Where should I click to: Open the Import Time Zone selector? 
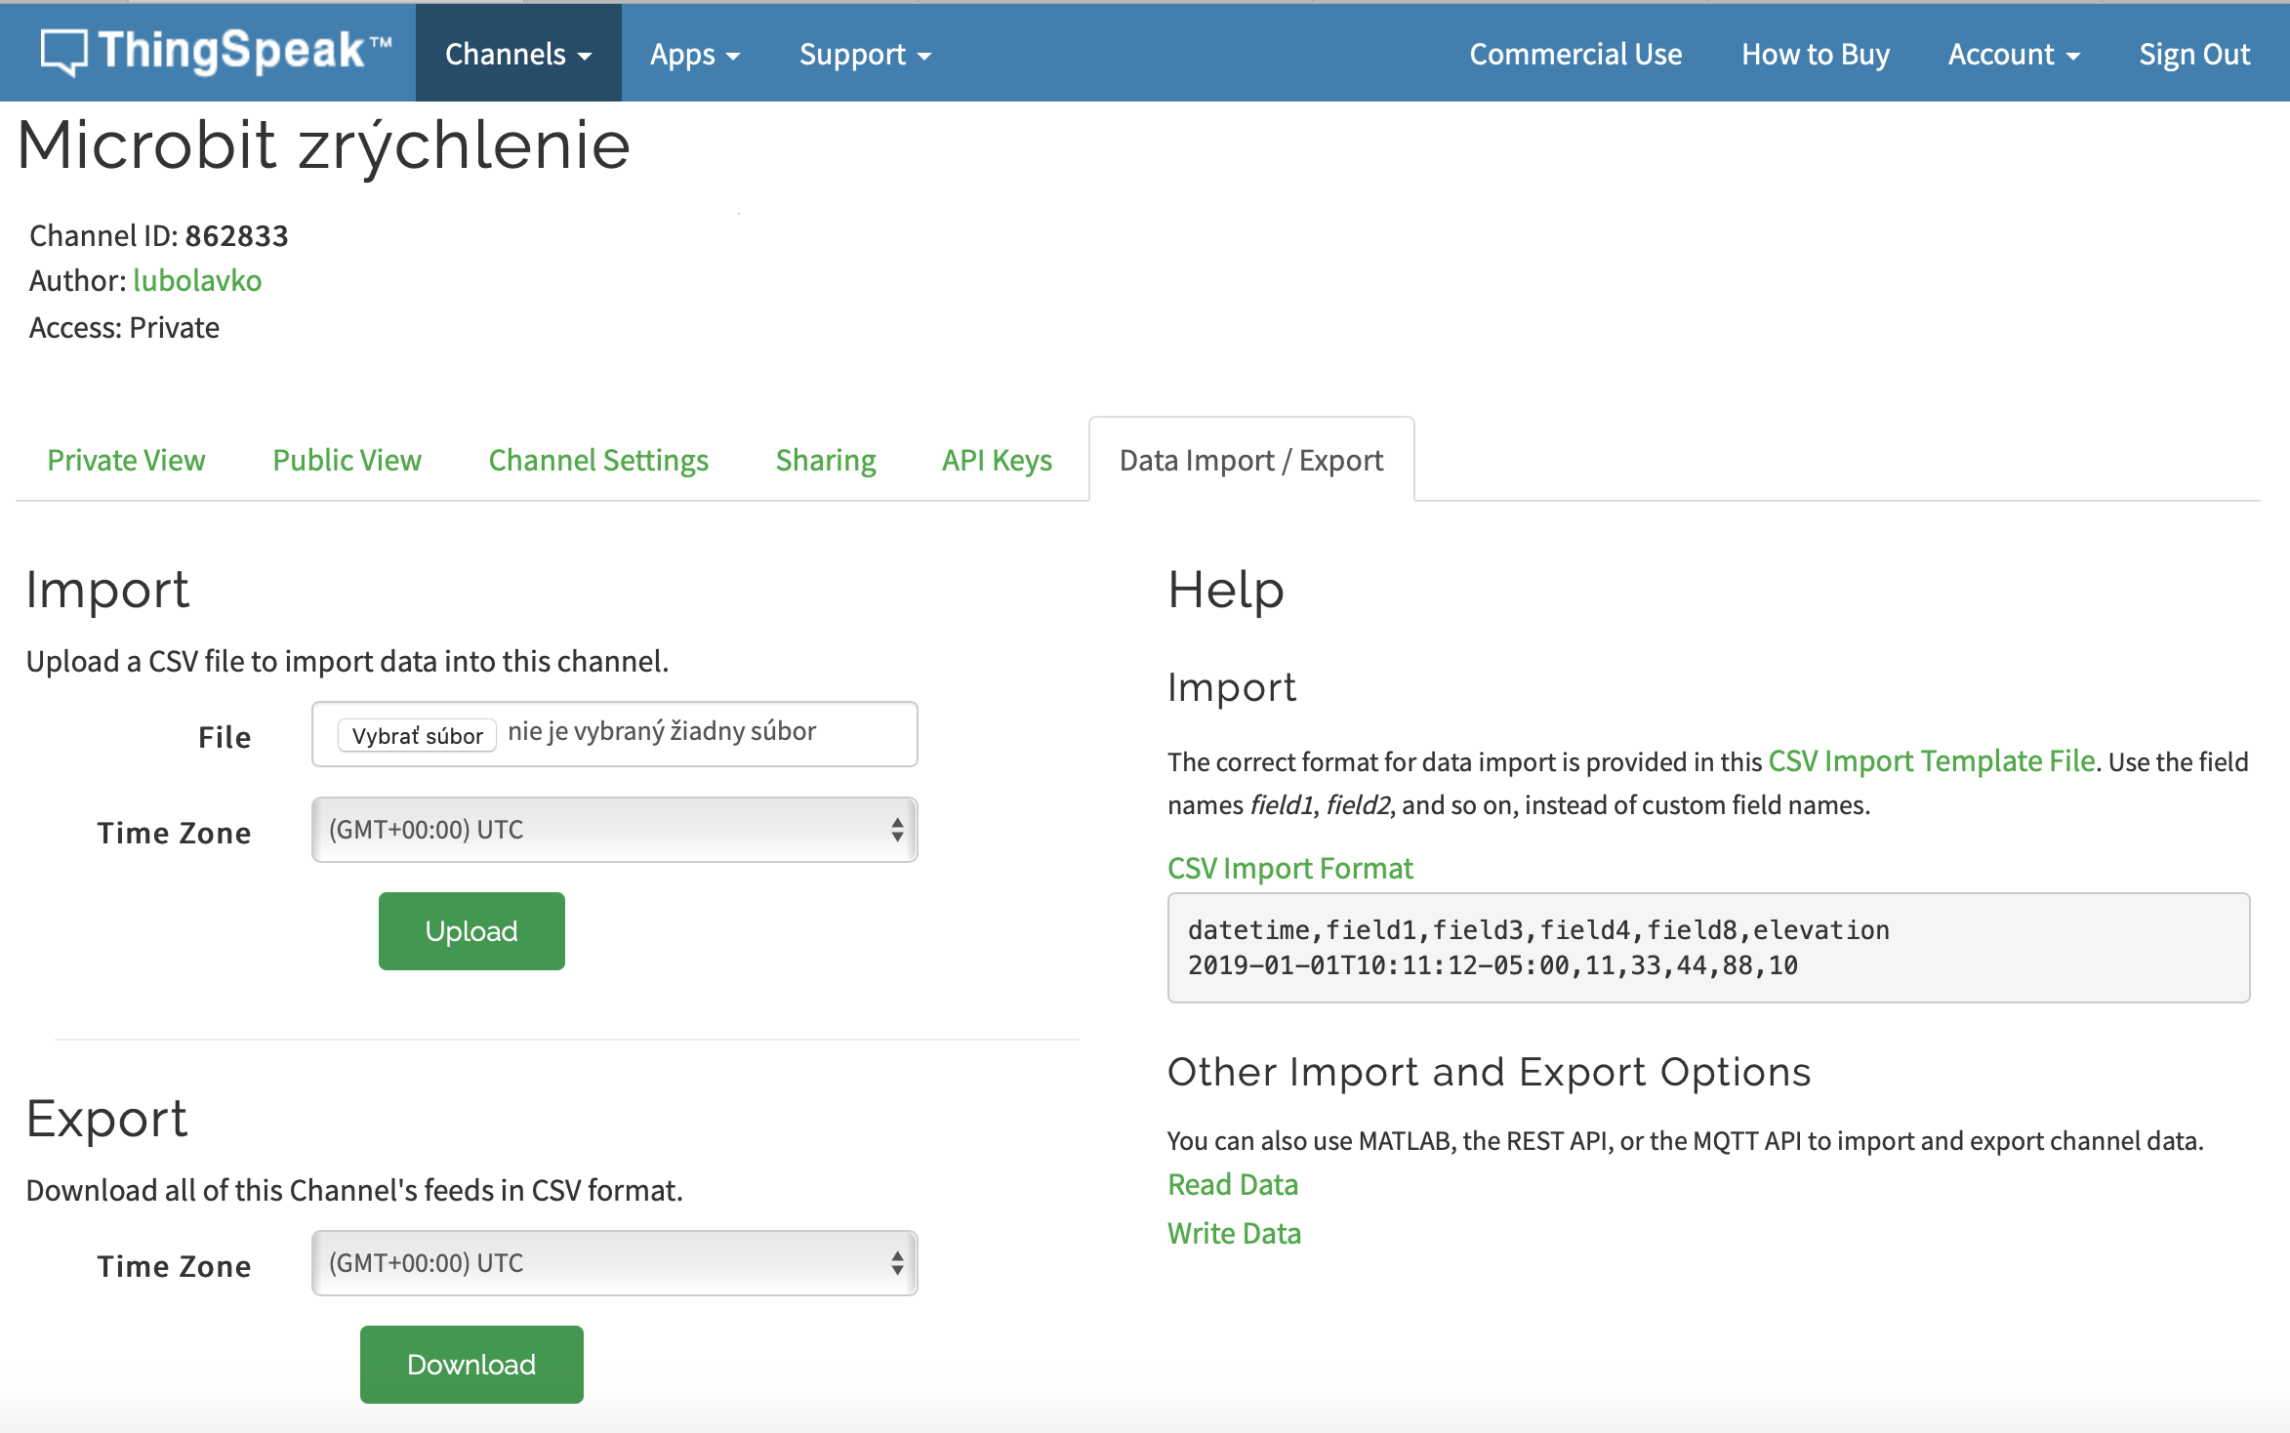pyautogui.click(x=614, y=830)
